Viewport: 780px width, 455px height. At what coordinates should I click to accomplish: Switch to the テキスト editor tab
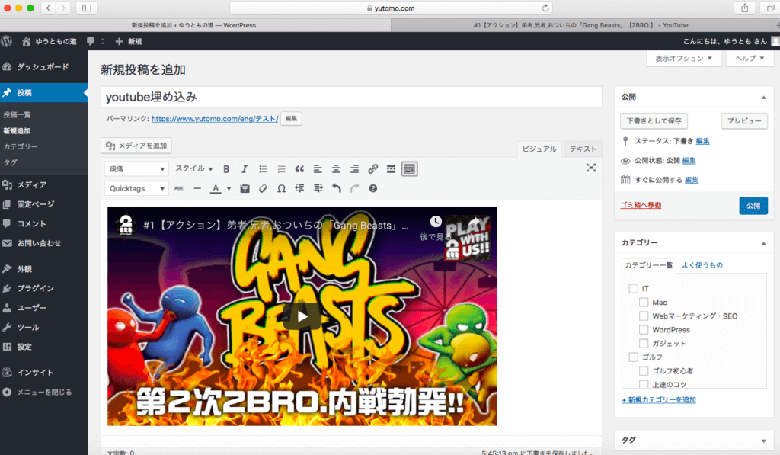coord(583,149)
